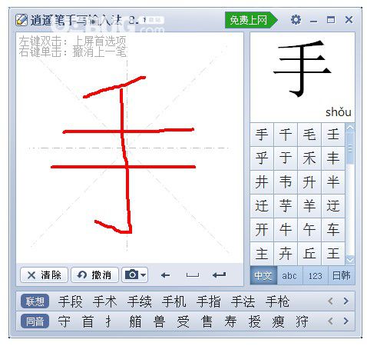Click the enter return-arrow icon
The width and height of the screenshot is (367, 346).
click(220, 275)
